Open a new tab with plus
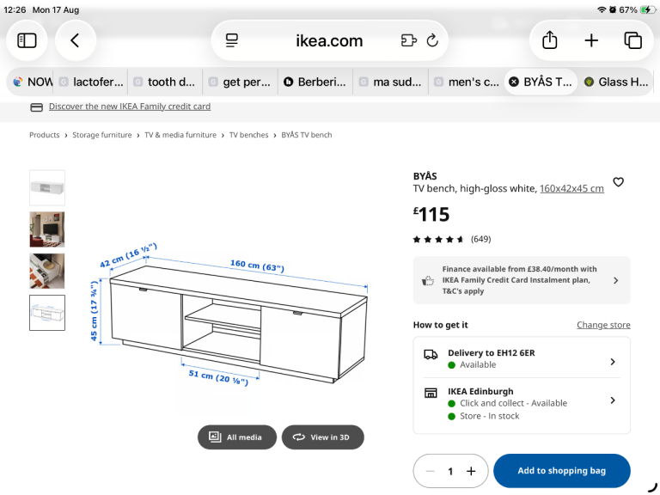Viewport: 660px width, 495px height. coord(591,41)
